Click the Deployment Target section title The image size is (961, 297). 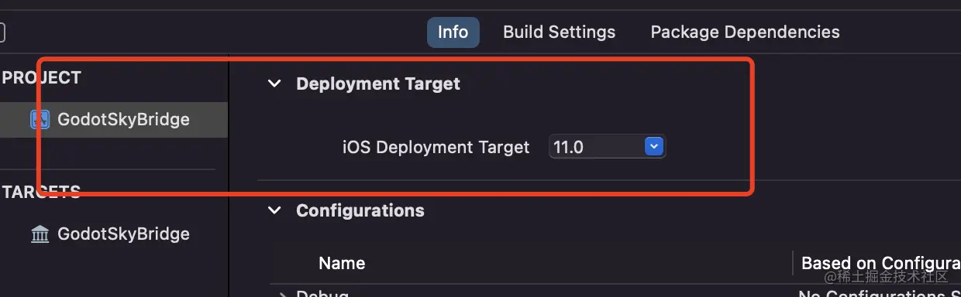(378, 84)
